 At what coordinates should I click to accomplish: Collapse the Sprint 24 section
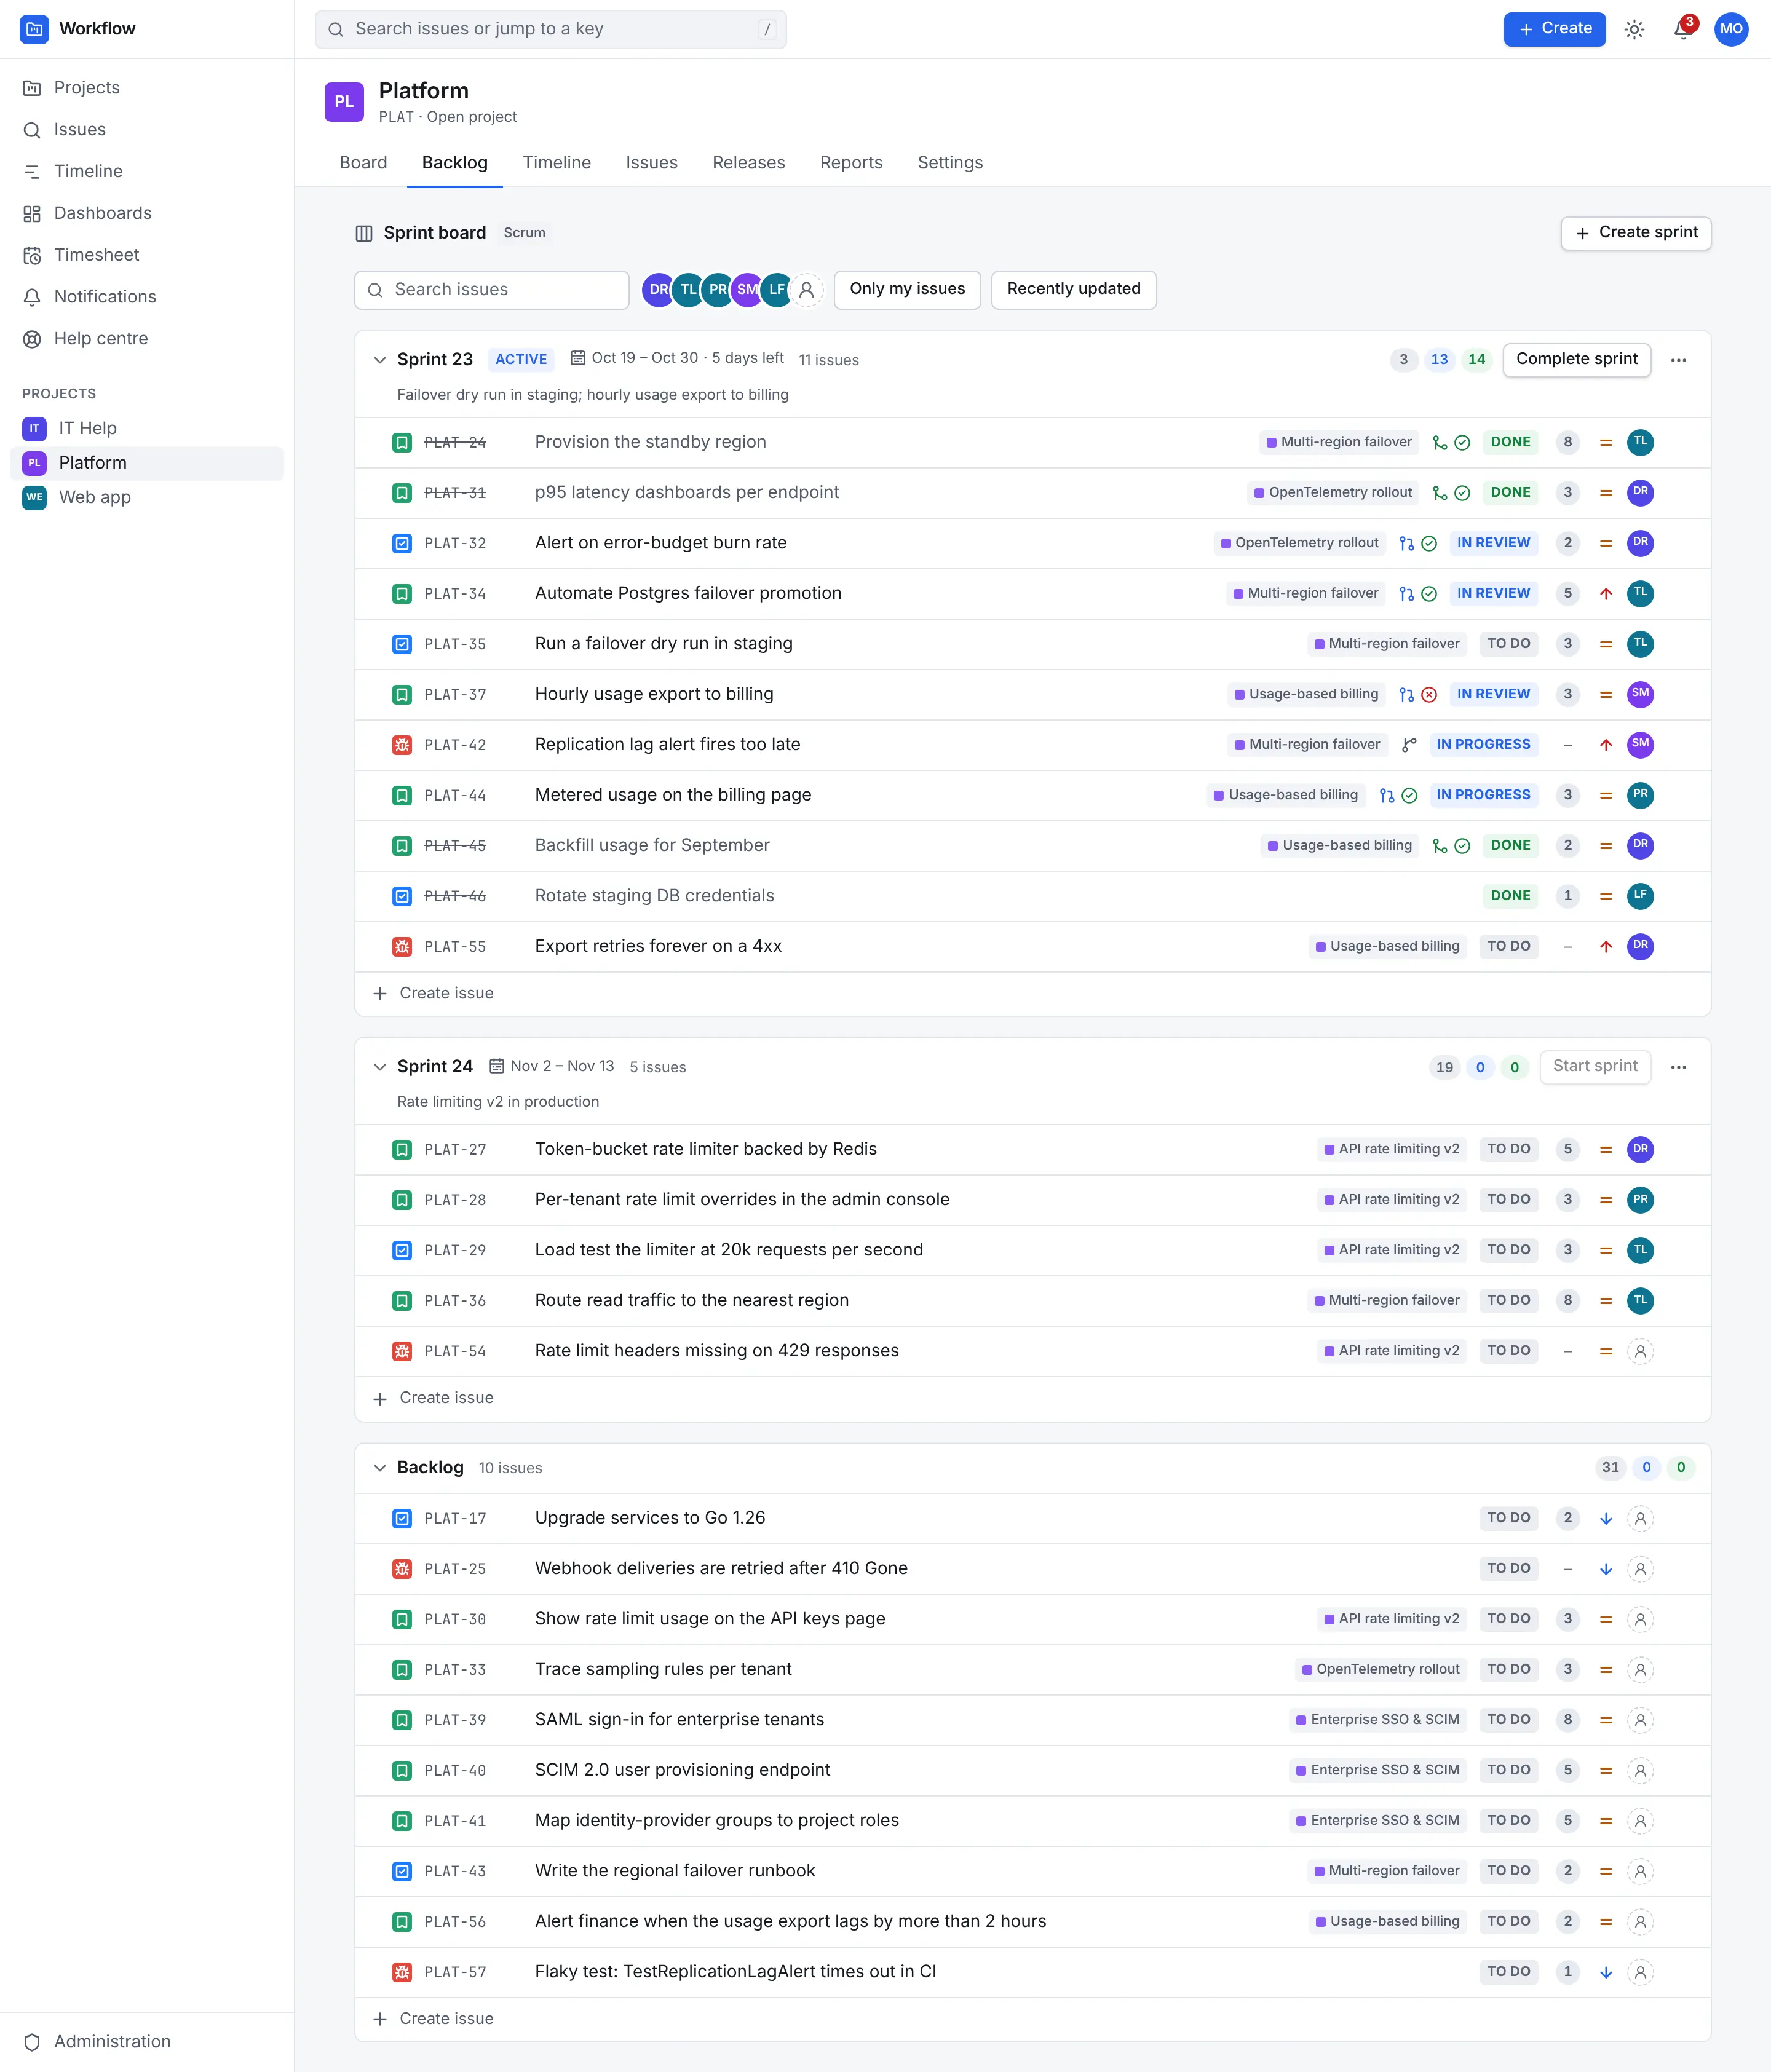click(380, 1067)
